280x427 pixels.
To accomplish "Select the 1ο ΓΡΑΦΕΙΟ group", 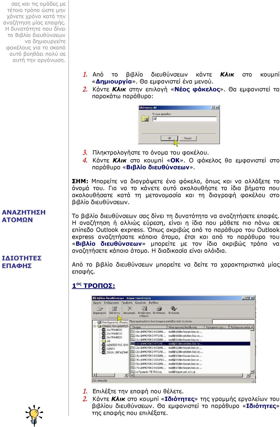I will (112, 330).
